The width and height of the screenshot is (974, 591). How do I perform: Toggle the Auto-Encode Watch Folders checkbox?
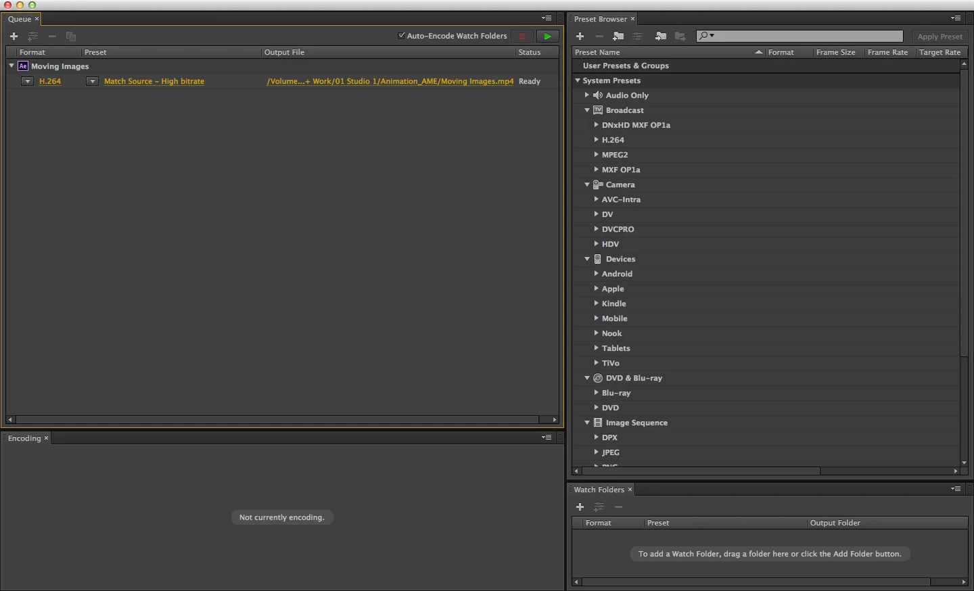point(401,36)
